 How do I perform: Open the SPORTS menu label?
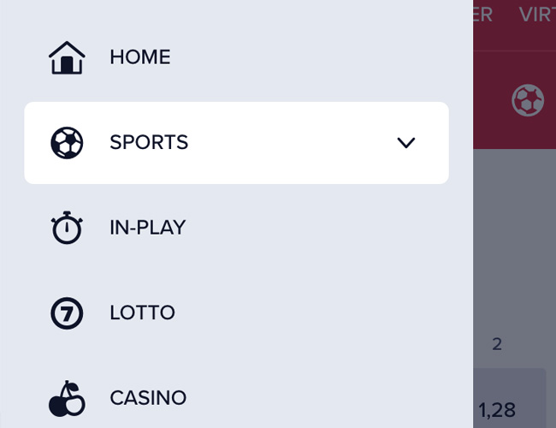coord(149,142)
